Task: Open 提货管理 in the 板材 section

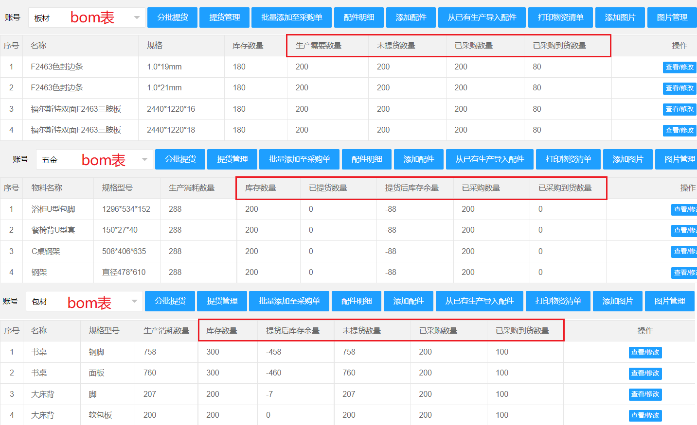Action: point(225,17)
